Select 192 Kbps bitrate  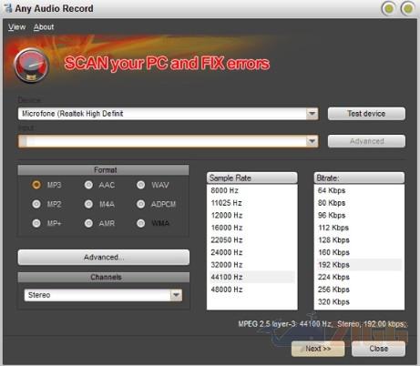[x=359, y=265]
